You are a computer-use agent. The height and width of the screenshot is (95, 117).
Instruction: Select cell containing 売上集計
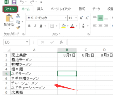click(34, 55)
